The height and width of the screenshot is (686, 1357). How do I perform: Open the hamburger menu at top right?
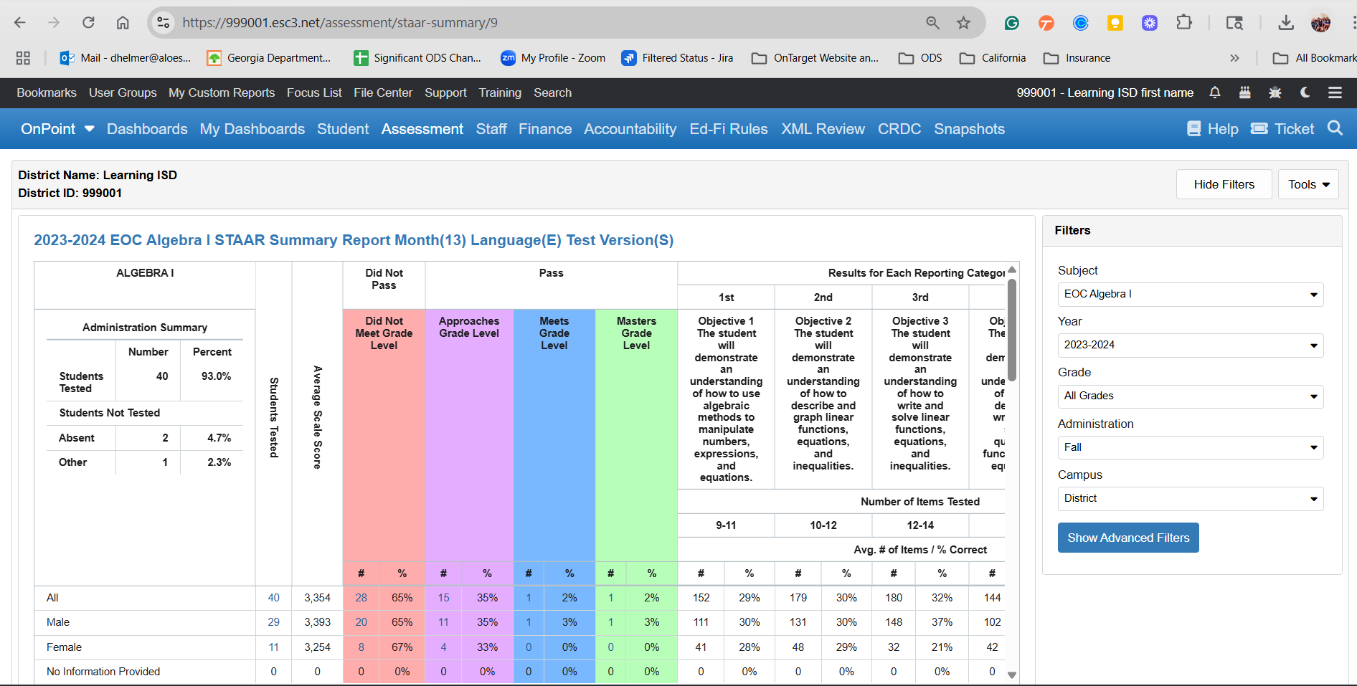[1334, 92]
